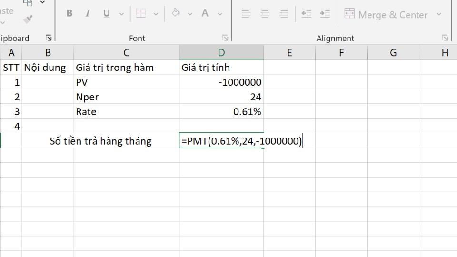Select 'Giá trị tính' header cell
457x257 pixels.
click(221, 67)
